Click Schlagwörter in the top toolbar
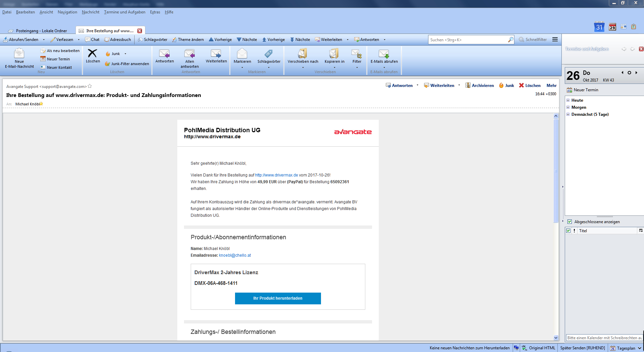The width and height of the screenshot is (644, 352). [152, 40]
